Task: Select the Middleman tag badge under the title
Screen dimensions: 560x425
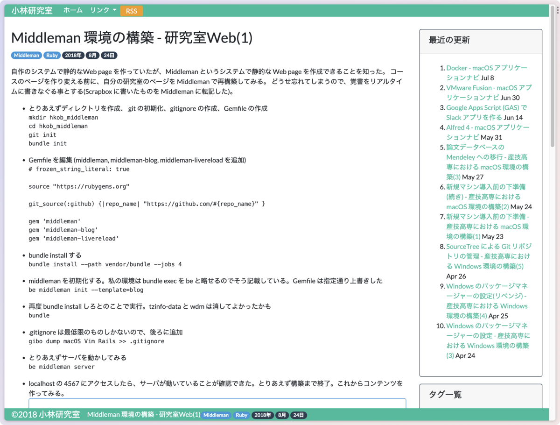Action: click(27, 55)
